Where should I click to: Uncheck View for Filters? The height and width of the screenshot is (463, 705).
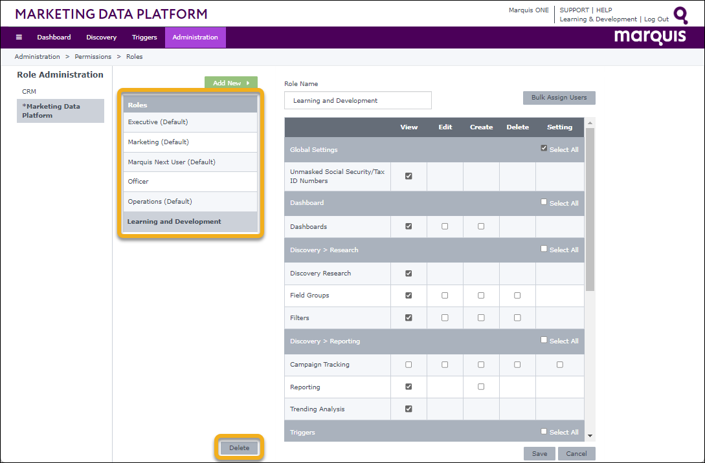408,318
